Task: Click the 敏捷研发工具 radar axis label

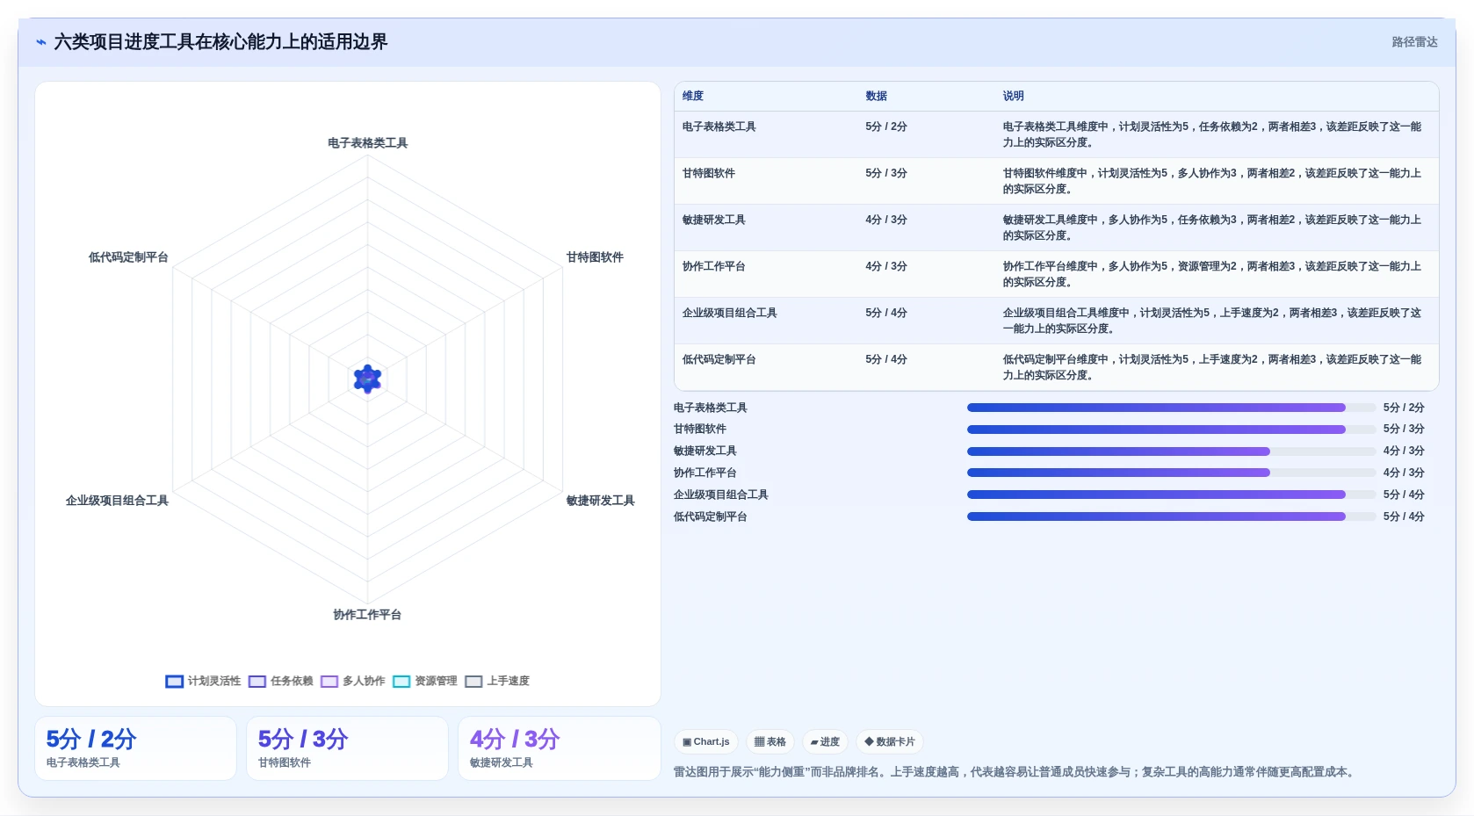Action: 600,501
